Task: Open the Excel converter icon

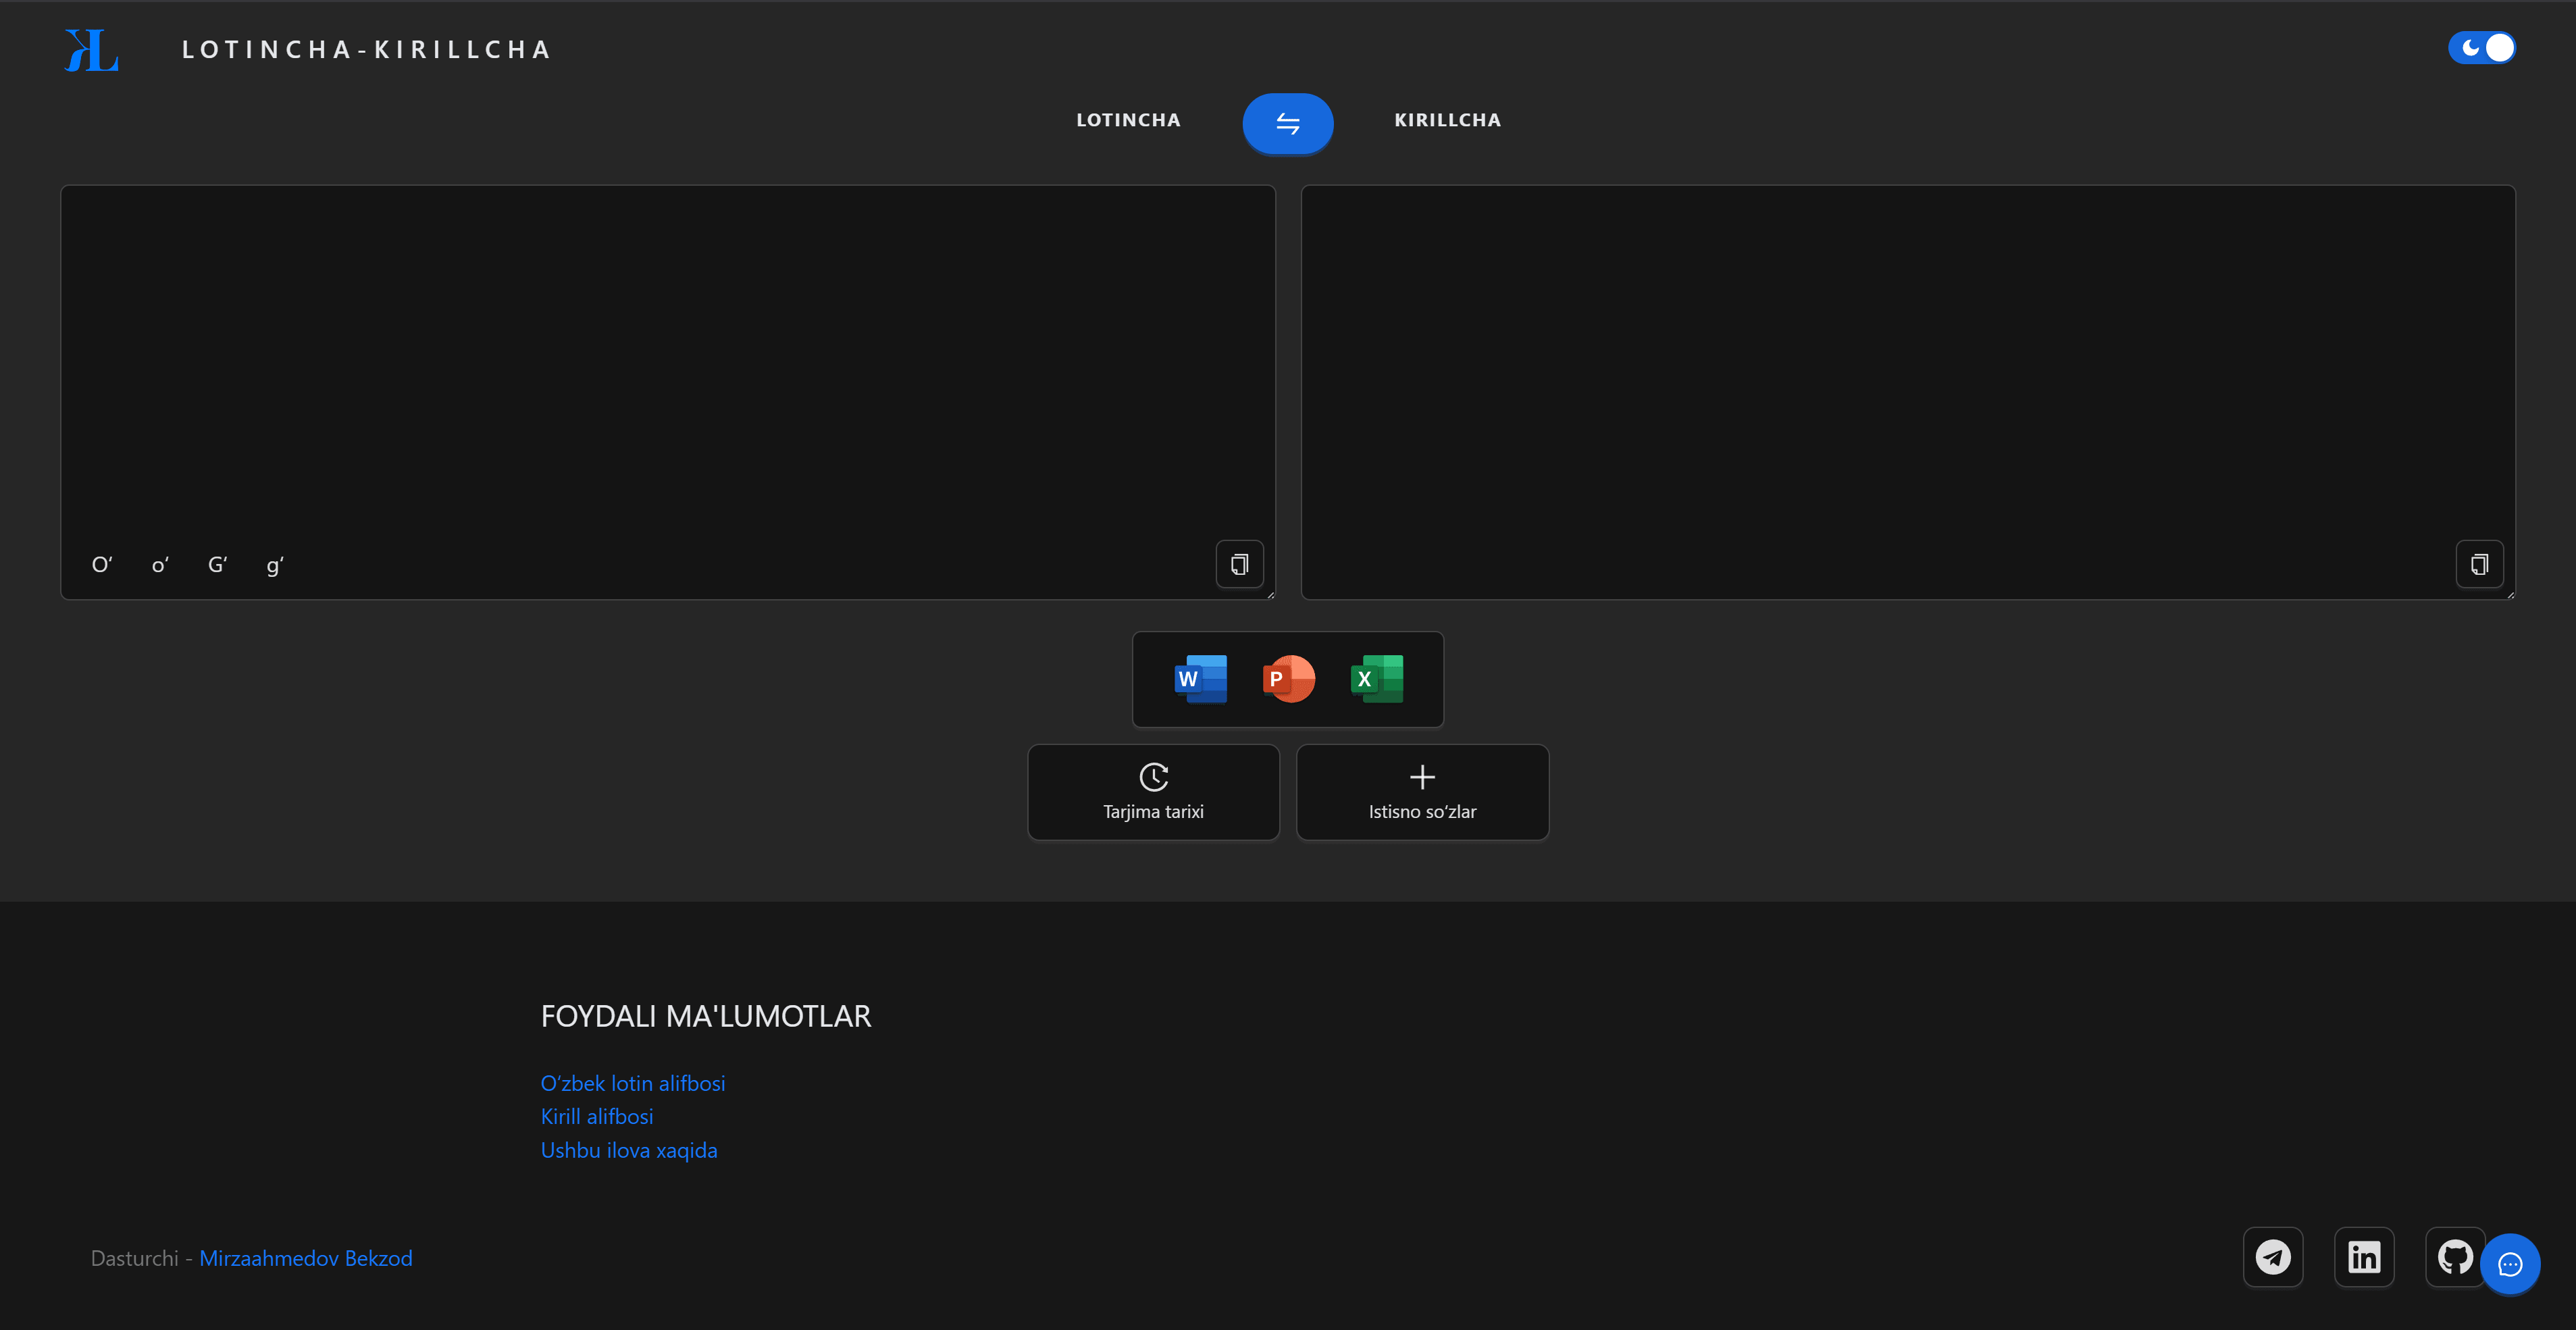Action: tap(1377, 679)
